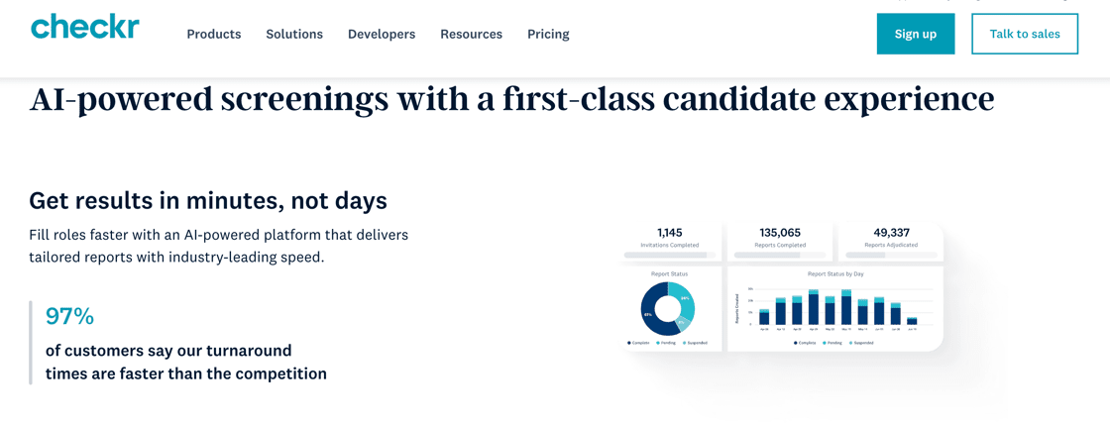Click the Complete legend dot under donut chart
Image resolution: width=1110 pixels, height=424 pixels.
628,343
